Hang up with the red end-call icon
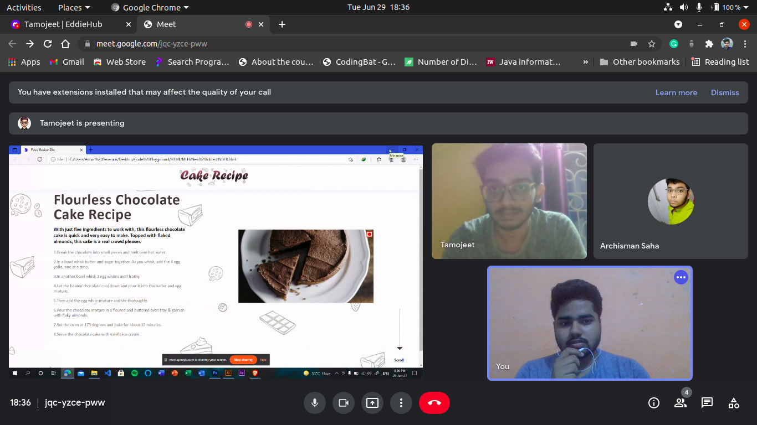The width and height of the screenshot is (757, 425). (434, 403)
